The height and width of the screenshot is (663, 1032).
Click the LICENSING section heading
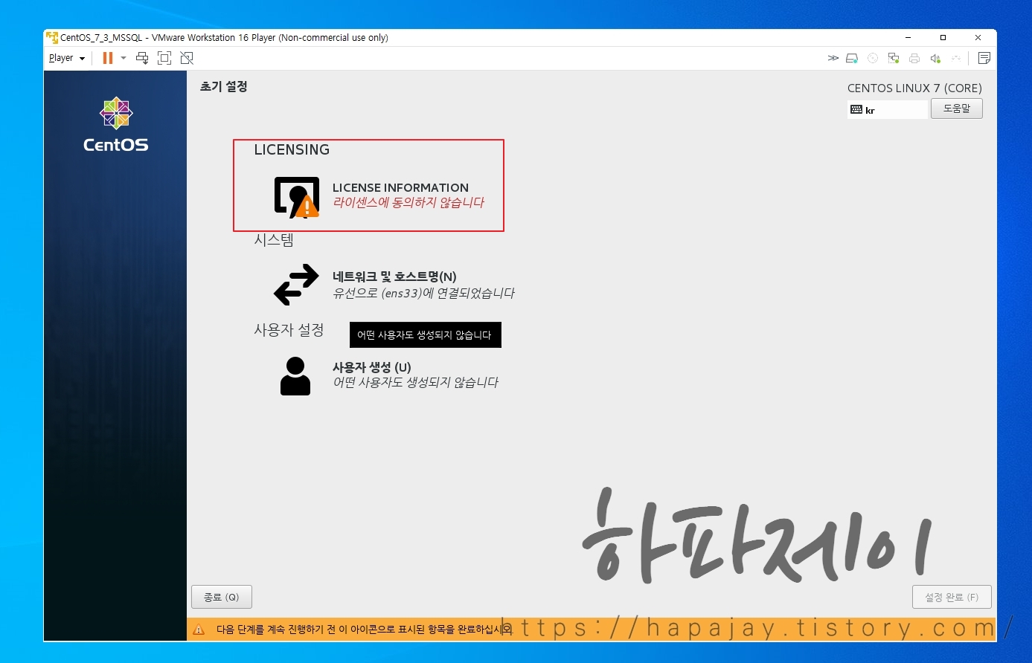click(292, 149)
